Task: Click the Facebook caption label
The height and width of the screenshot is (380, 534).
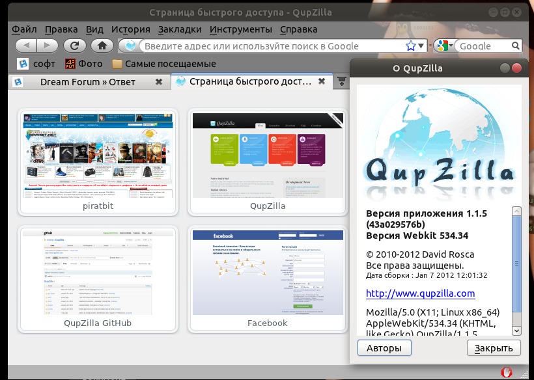Action: coord(268,323)
